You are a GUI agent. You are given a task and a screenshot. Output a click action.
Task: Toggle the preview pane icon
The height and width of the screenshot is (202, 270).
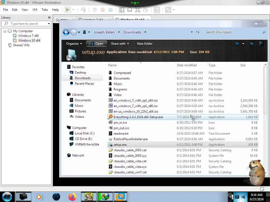(252, 44)
